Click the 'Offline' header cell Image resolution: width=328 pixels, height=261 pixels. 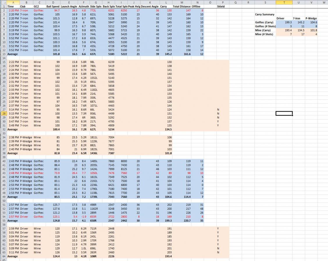point(197,6)
